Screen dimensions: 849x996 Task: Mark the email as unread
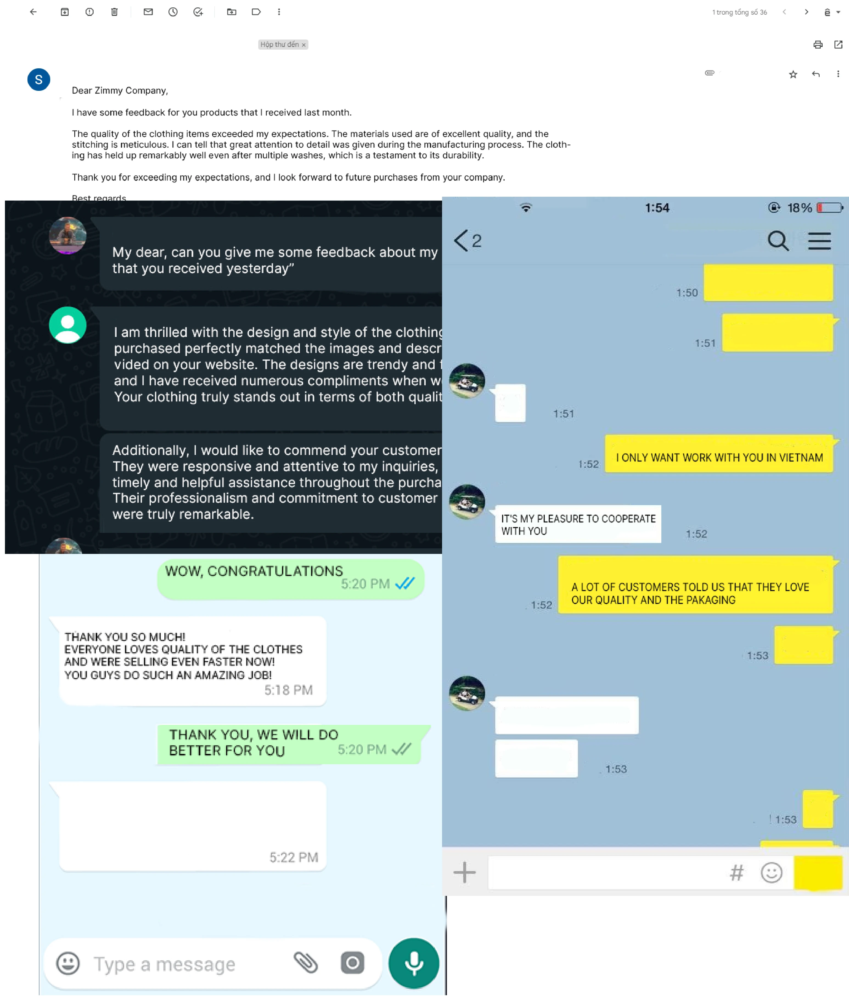(148, 12)
